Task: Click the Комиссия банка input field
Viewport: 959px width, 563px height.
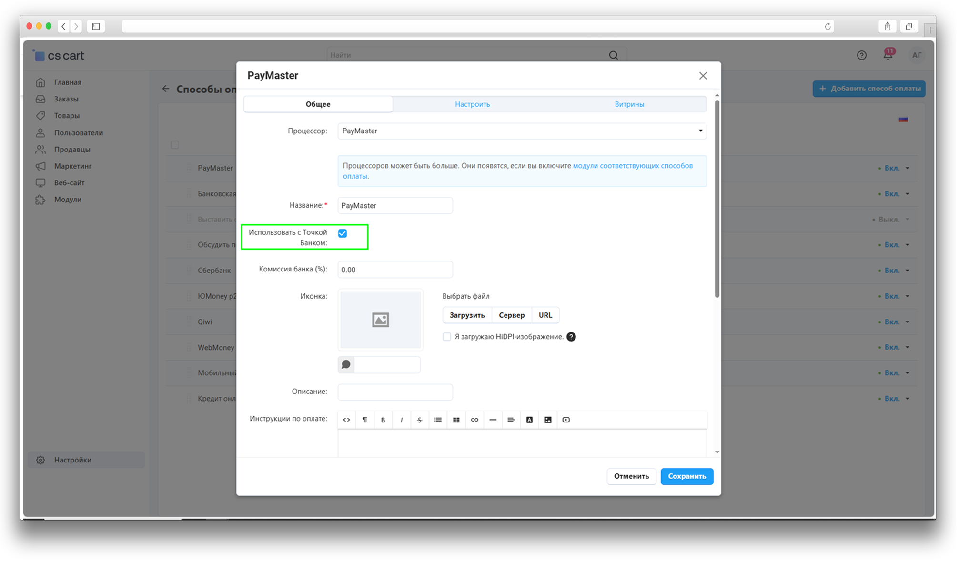Action: tap(395, 270)
